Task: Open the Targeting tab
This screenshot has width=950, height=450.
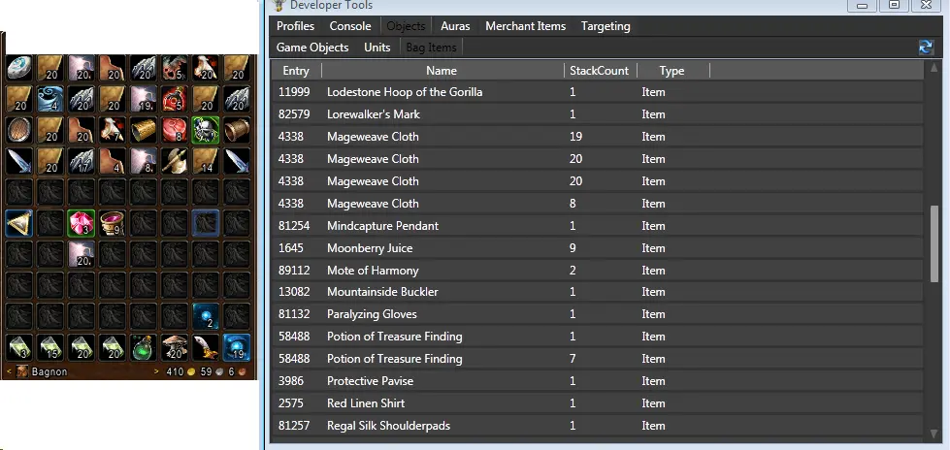Action: [606, 26]
